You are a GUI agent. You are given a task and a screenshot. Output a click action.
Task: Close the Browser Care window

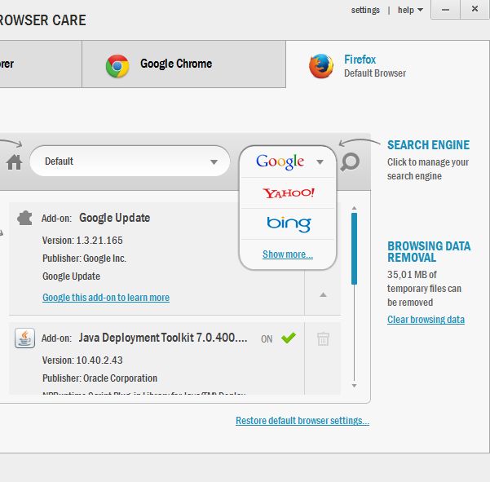pyautogui.click(x=475, y=9)
